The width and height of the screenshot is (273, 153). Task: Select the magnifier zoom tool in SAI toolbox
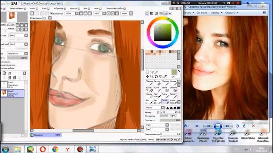coord(152,76)
